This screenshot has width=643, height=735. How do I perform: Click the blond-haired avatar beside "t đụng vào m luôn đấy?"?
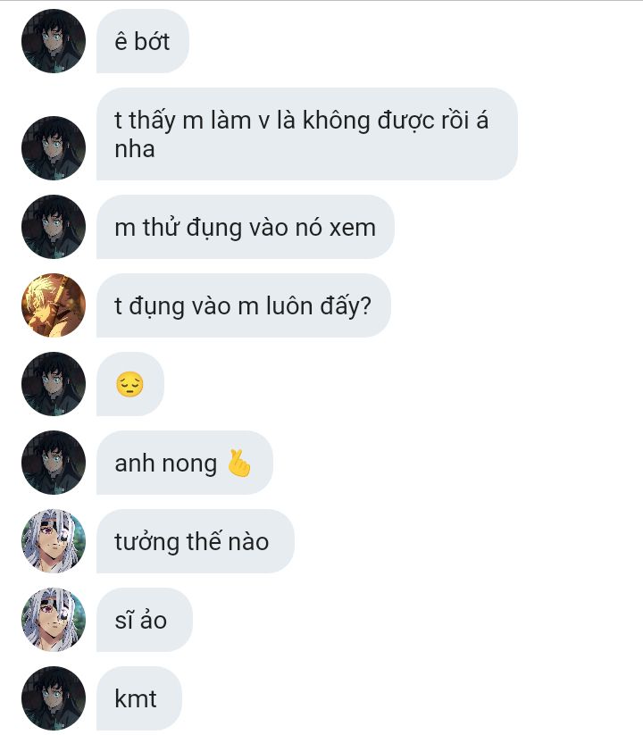point(54,305)
